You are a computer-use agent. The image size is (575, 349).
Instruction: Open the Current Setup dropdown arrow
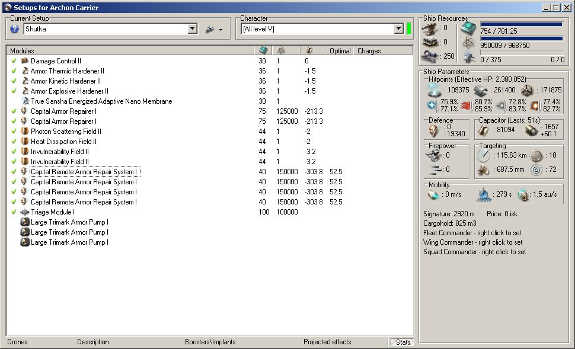tap(193, 29)
